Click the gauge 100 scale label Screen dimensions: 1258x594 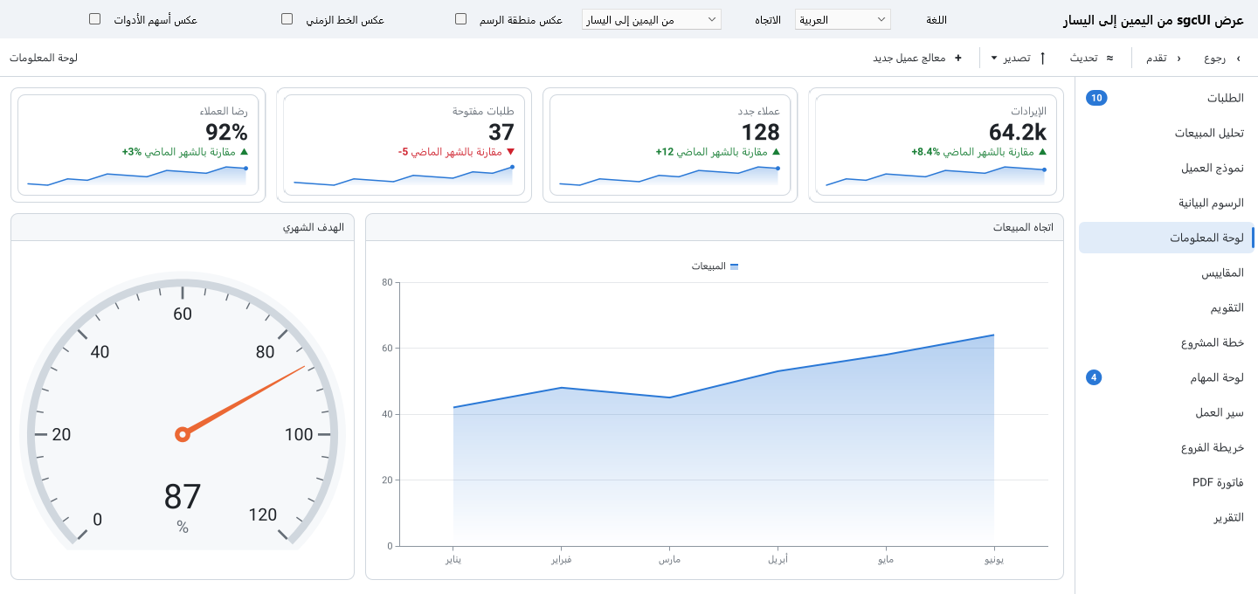point(299,435)
